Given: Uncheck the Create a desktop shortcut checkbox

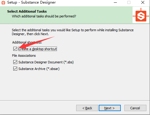Looking at the screenshot, I should point(15,49).
